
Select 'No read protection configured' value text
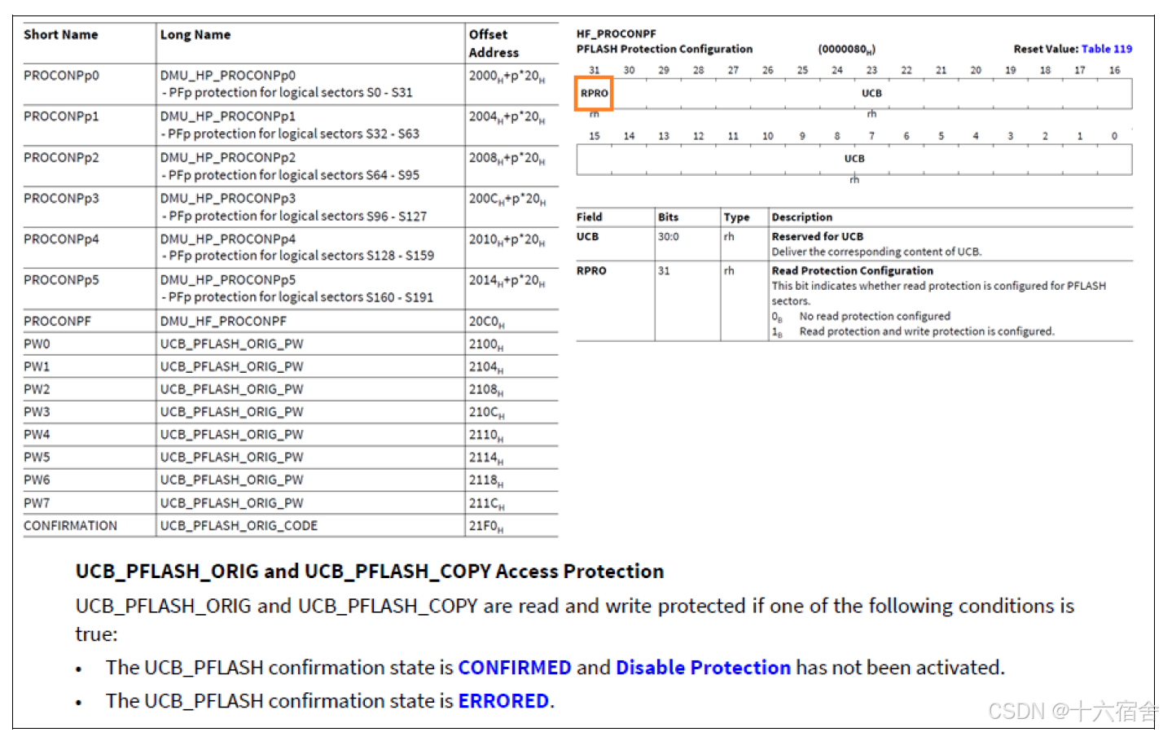(x=875, y=316)
